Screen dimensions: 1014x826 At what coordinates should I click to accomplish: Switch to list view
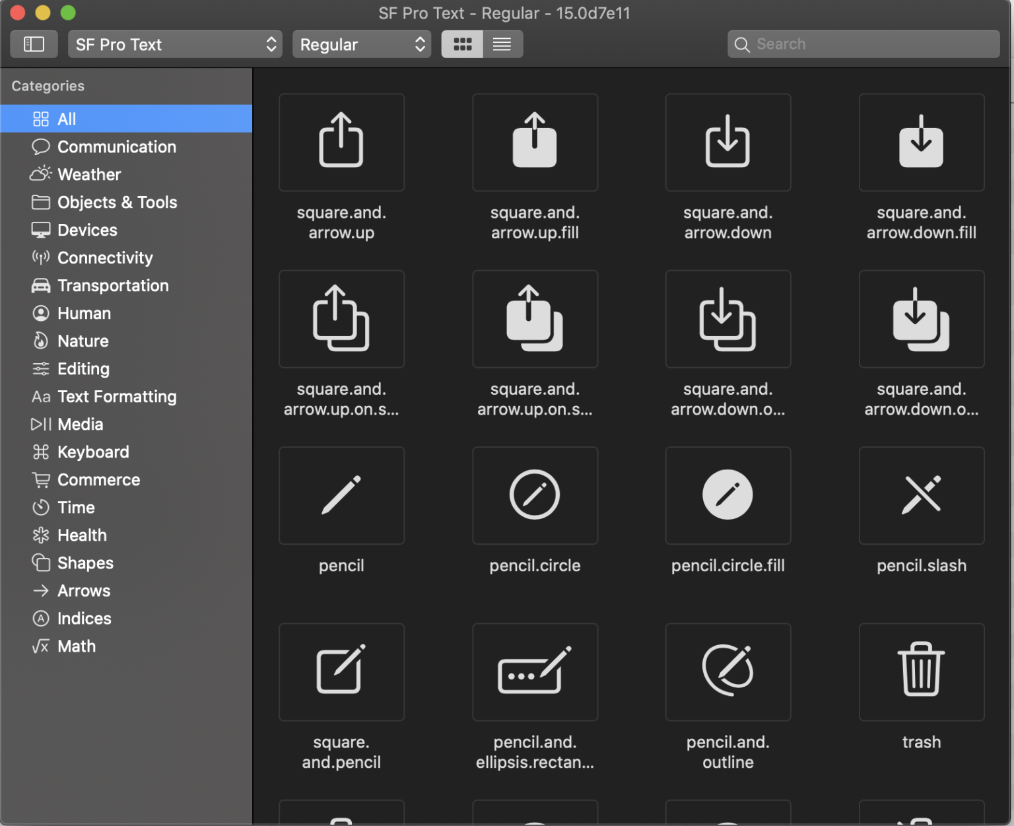click(x=502, y=44)
